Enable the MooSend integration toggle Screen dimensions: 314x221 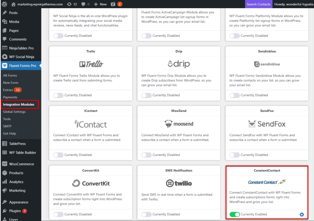pyautogui.click(x=146, y=155)
